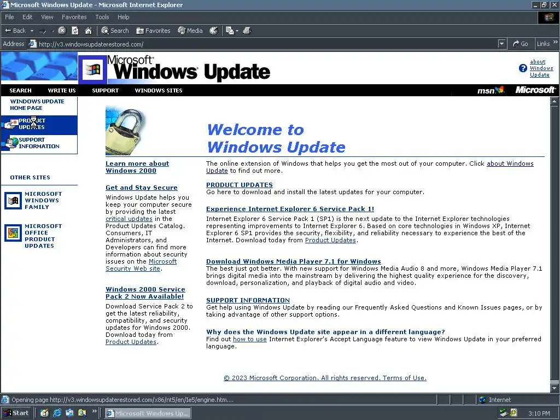The image size is (560, 420).
Task: Open the Favorites pane from toolbar
Action: (x=153, y=31)
